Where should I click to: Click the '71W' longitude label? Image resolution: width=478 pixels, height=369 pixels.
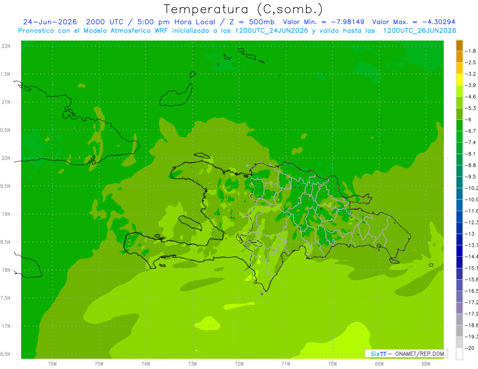pos(286,363)
